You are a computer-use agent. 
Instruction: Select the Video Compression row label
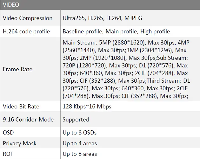(x=28, y=18)
